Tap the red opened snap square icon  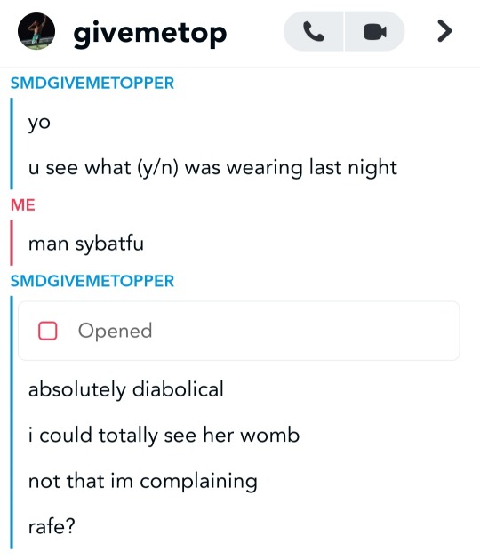click(47, 331)
